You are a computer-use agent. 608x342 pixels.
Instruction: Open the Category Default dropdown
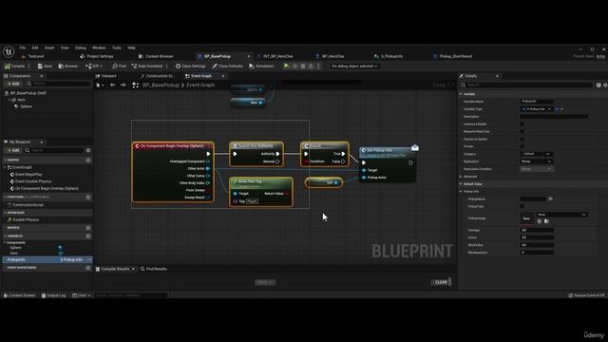click(x=537, y=154)
